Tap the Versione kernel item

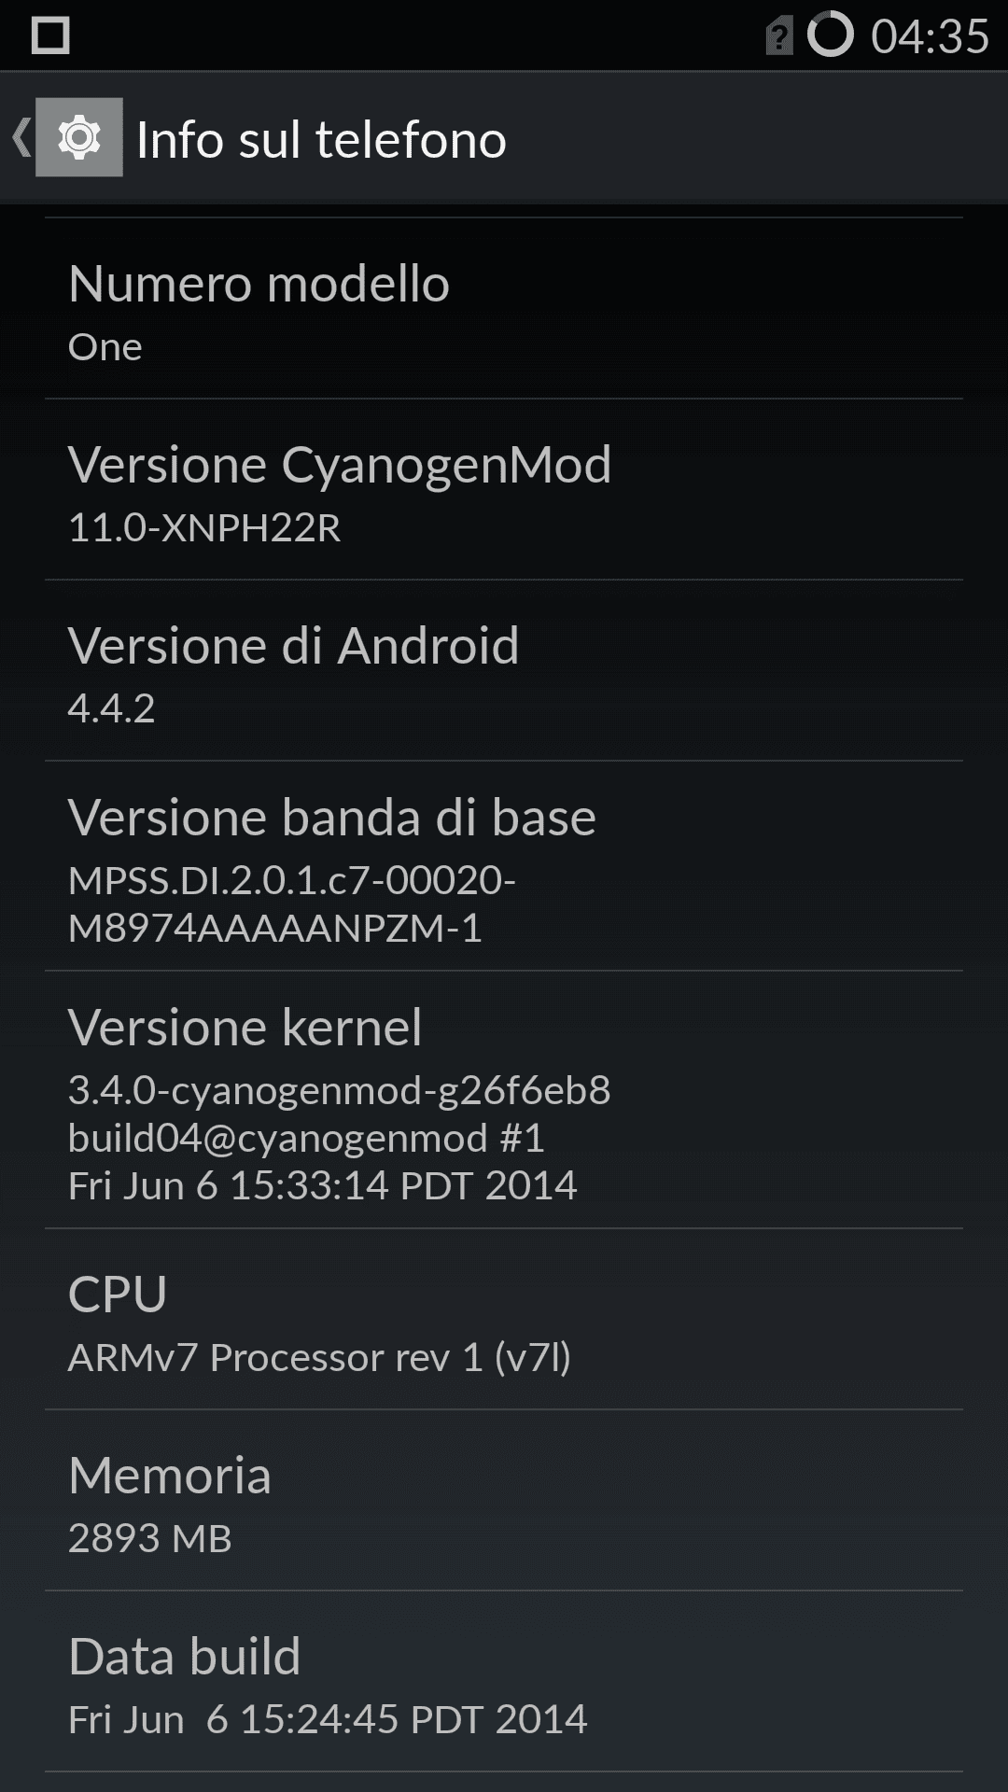pos(504,1100)
